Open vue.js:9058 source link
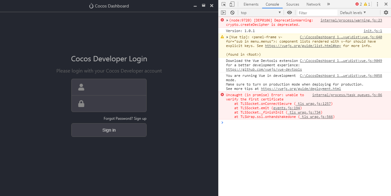This screenshot has width=391, height=196. pos(341,76)
